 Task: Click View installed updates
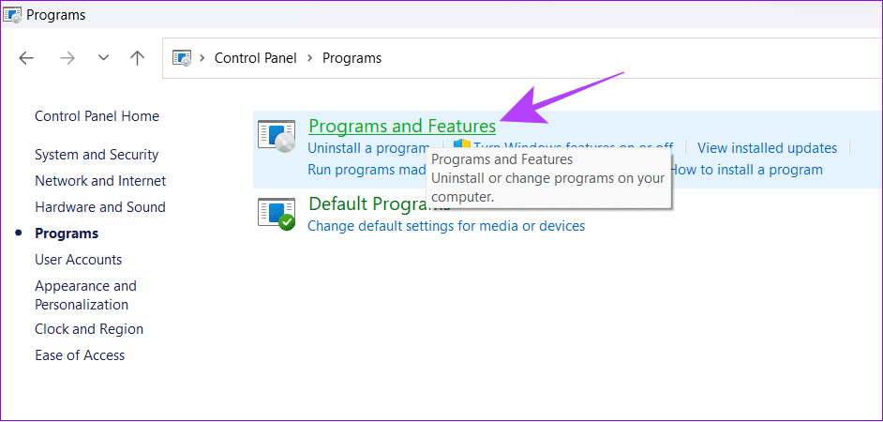767,148
